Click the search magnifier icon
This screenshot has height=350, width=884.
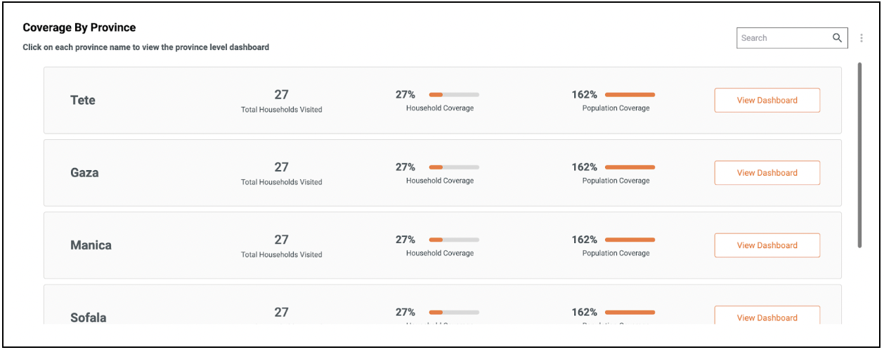coord(837,38)
